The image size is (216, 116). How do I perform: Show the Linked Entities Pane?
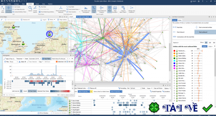19,12
